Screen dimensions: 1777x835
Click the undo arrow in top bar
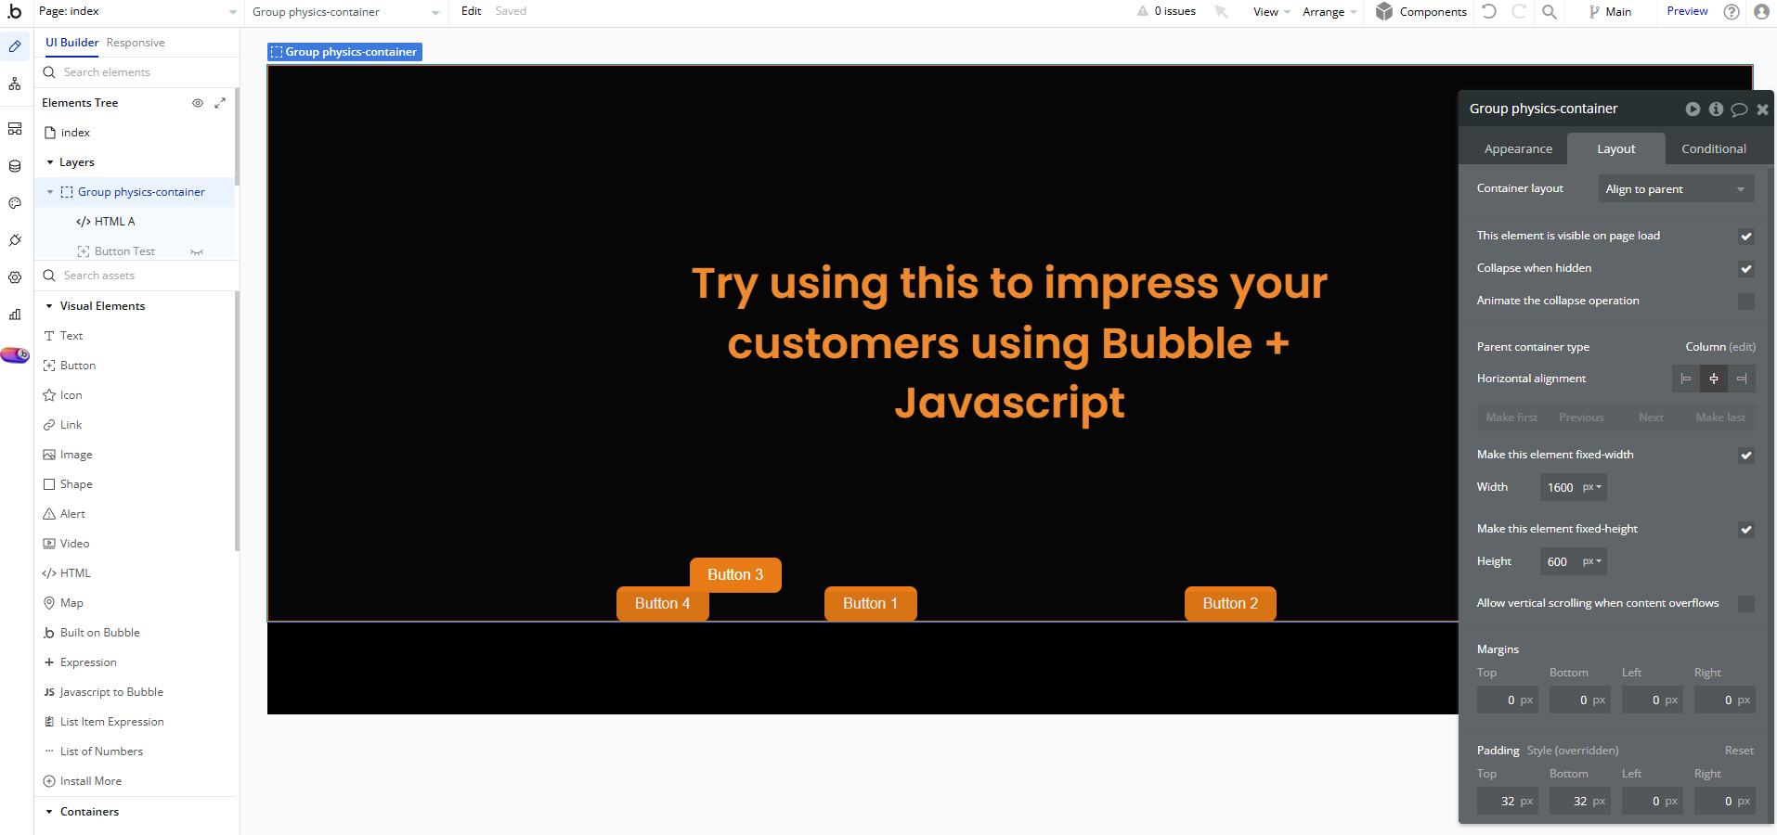pyautogui.click(x=1489, y=11)
